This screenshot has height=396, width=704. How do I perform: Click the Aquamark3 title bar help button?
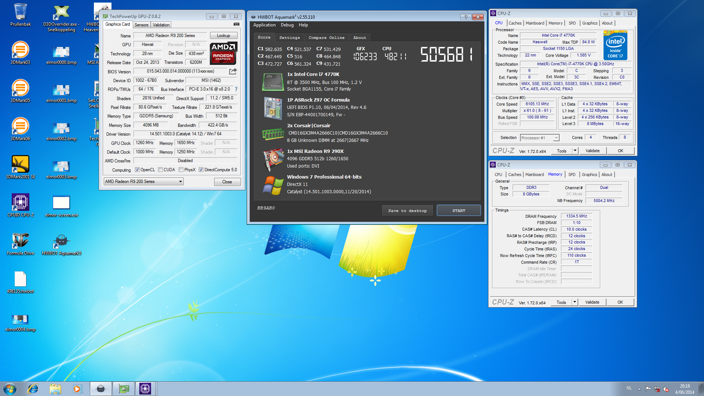point(466,17)
